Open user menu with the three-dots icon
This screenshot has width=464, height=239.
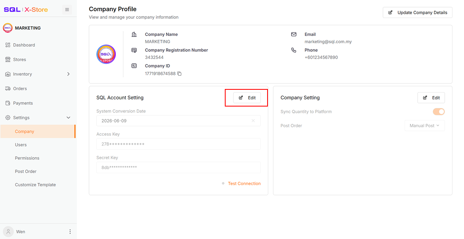pyautogui.click(x=70, y=231)
